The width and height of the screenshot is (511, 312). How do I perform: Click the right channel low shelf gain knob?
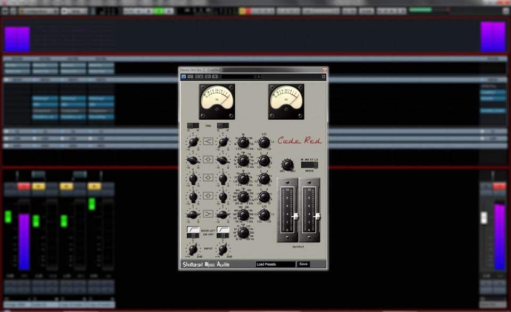tap(223, 215)
